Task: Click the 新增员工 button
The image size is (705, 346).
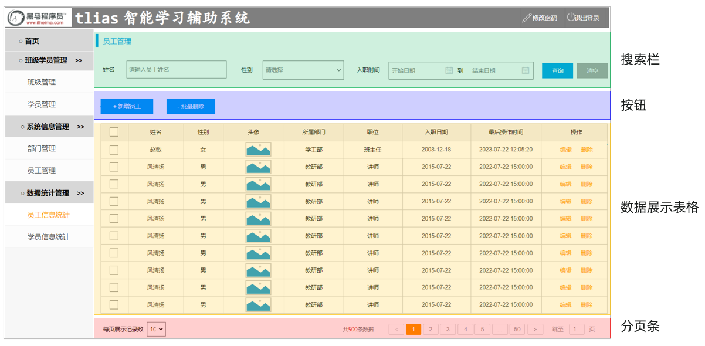Action: 127,106
